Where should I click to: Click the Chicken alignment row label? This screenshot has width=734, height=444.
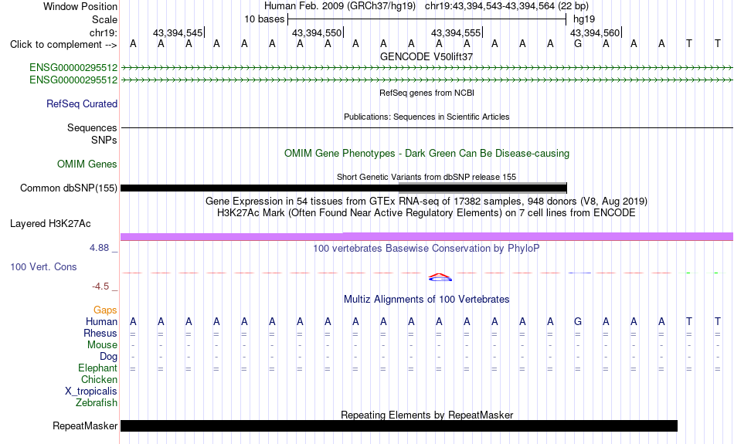coord(99,379)
